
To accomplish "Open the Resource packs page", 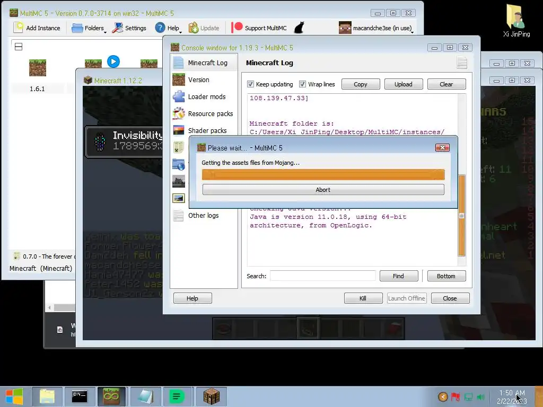I will point(204,113).
